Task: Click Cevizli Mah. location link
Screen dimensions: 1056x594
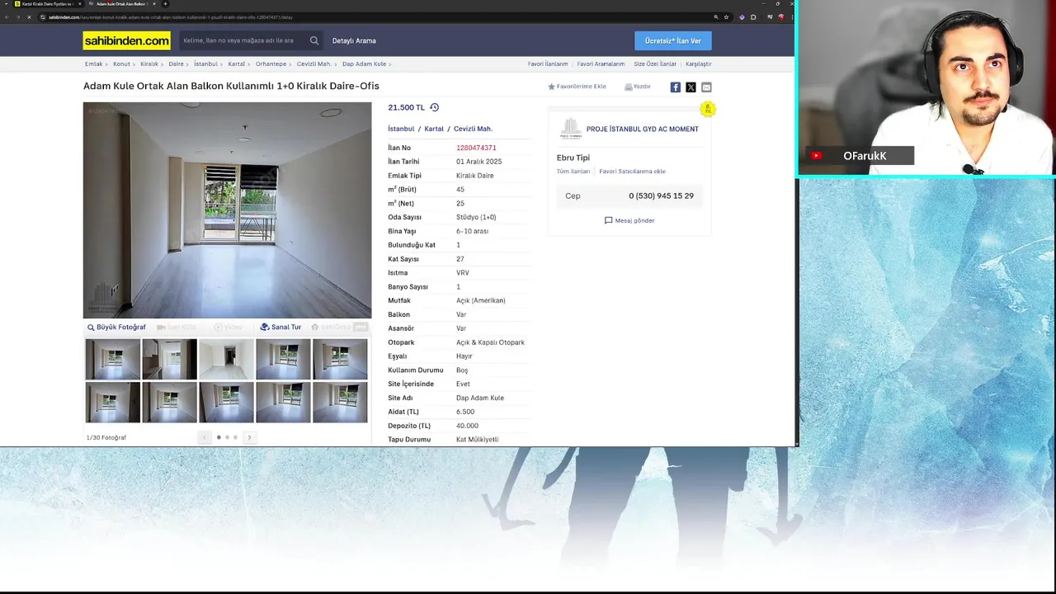Action: [x=473, y=129]
